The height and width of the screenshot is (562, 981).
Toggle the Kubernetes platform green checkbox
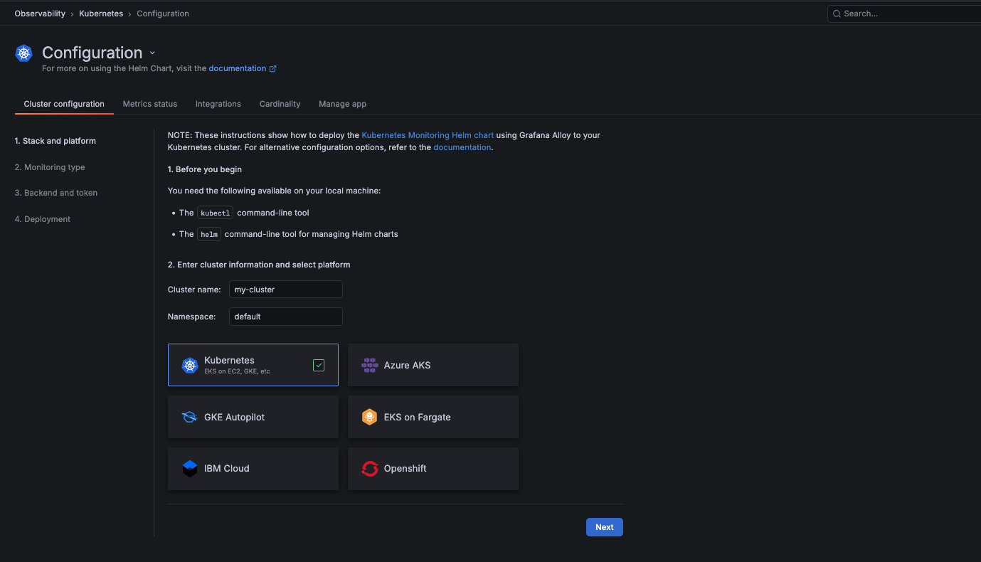(x=319, y=365)
